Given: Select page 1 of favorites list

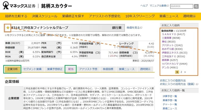Looking at the screenshot, I should pos(177,72).
